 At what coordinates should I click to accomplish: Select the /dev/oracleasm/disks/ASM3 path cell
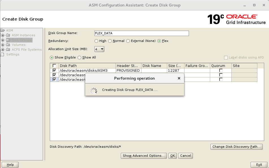pyautogui.click(x=87, y=71)
